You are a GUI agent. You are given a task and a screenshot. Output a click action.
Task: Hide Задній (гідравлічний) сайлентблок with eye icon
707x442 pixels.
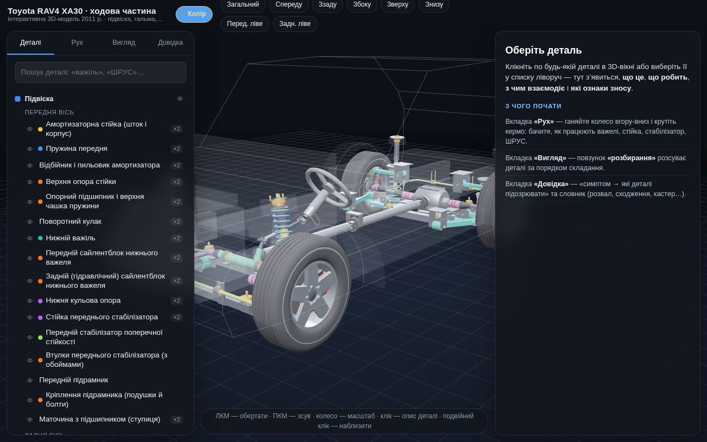tap(30, 281)
